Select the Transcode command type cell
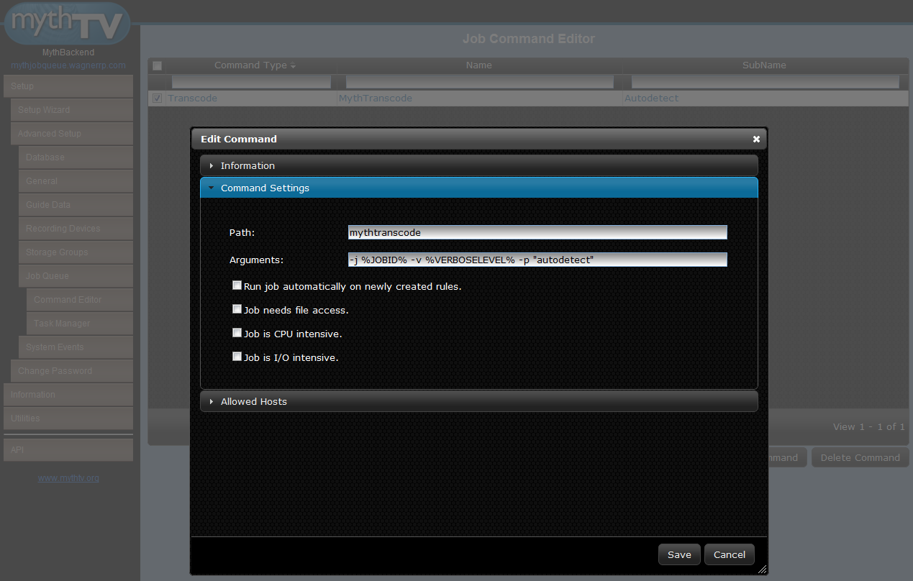The height and width of the screenshot is (581, 913). coord(251,99)
